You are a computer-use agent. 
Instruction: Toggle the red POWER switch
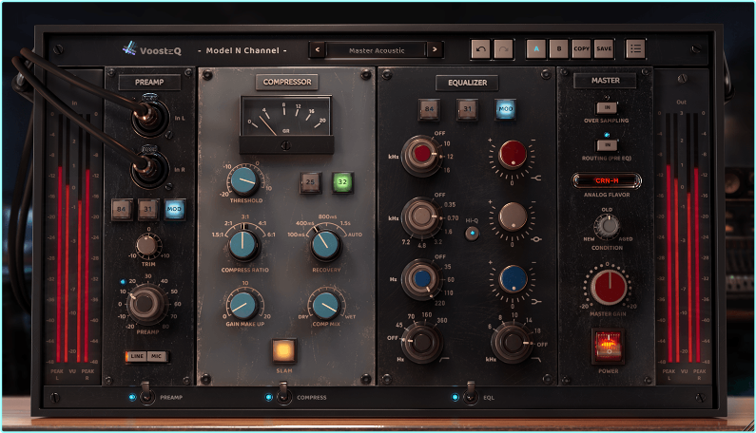(x=608, y=346)
